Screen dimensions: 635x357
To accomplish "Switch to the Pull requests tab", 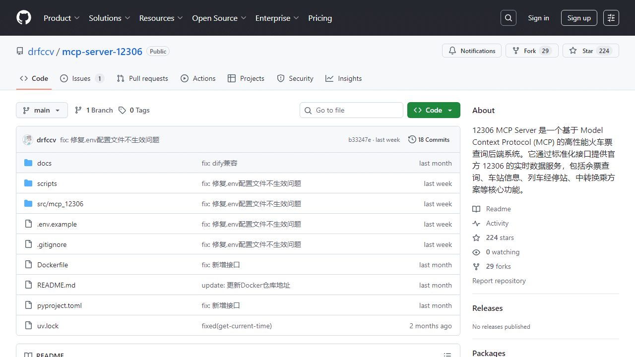I will click(142, 78).
